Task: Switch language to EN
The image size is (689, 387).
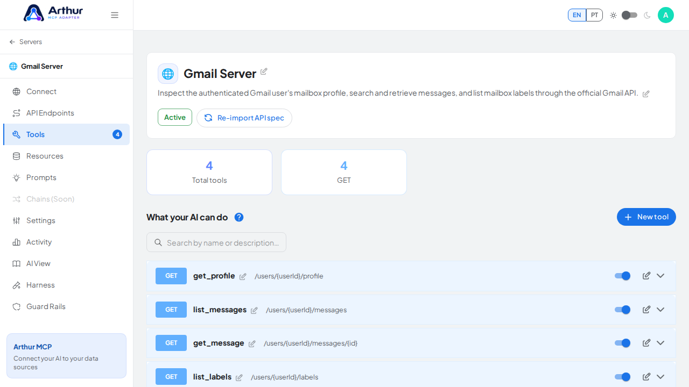Action: pos(577,15)
